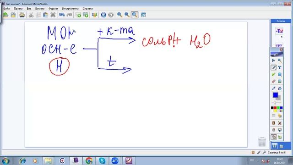Open the Формат menu
293x165 pixels.
pos(53,9)
